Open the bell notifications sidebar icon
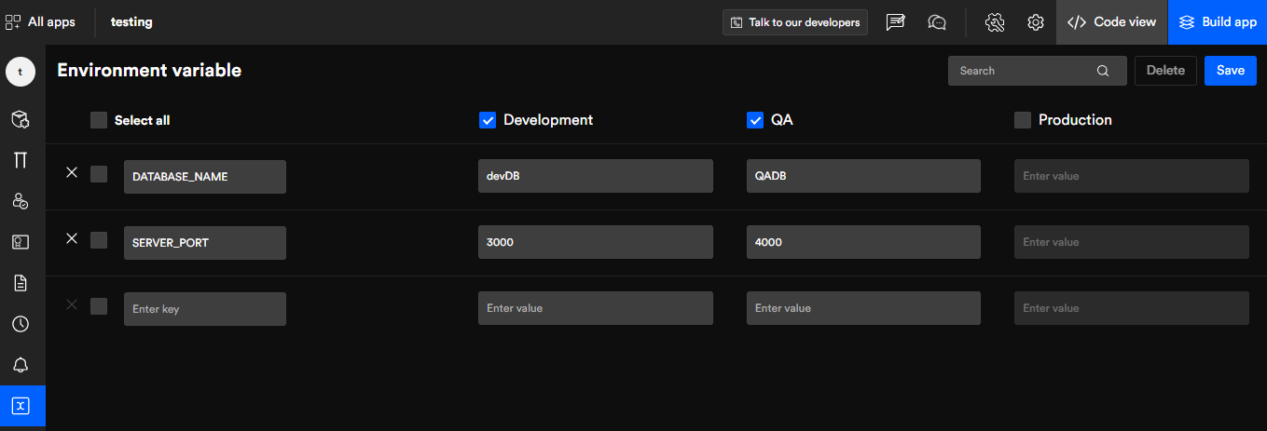The image size is (1267, 431). click(x=21, y=365)
